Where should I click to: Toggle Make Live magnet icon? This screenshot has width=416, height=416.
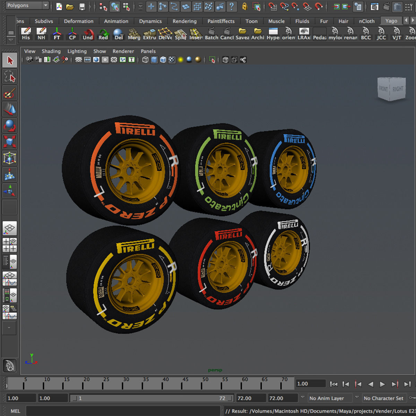(319, 6)
